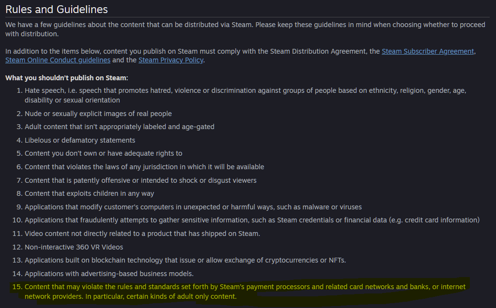The height and width of the screenshot is (308, 496).
Task: Open the Steam Privacy Policy link
Action: pyautogui.click(x=171, y=60)
